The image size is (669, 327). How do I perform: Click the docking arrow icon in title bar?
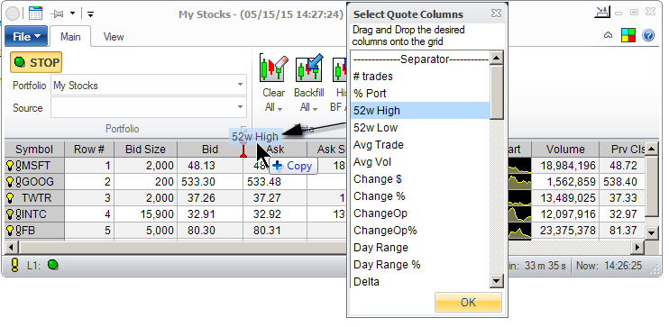coord(602,13)
